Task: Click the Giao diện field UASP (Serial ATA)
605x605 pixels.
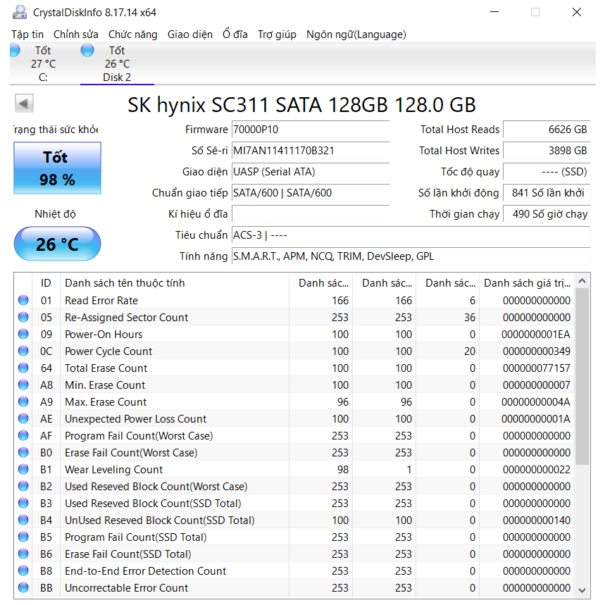Action: tap(310, 172)
